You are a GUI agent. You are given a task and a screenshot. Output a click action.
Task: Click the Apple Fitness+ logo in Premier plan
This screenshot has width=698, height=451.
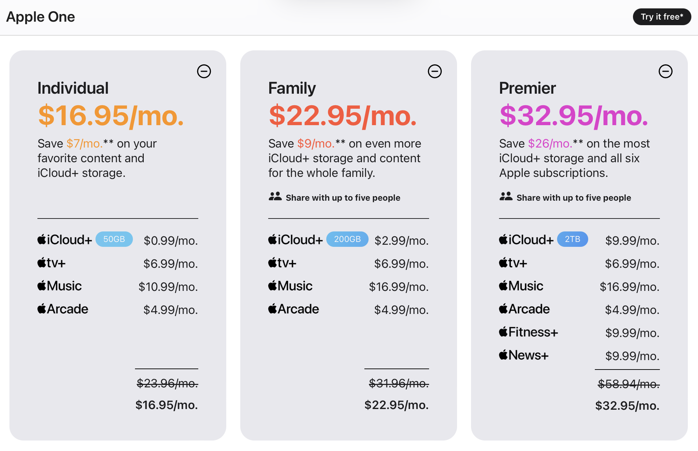click(528, 332)
